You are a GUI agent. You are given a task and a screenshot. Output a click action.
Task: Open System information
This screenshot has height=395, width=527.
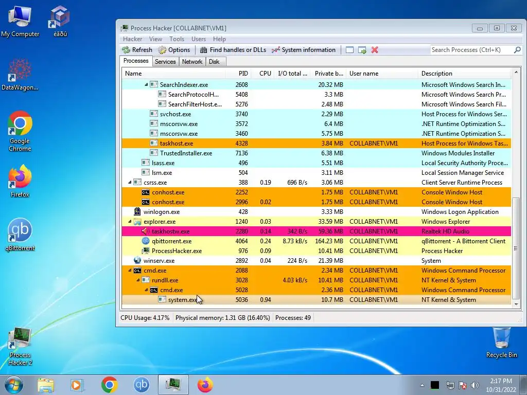point(304,50)
